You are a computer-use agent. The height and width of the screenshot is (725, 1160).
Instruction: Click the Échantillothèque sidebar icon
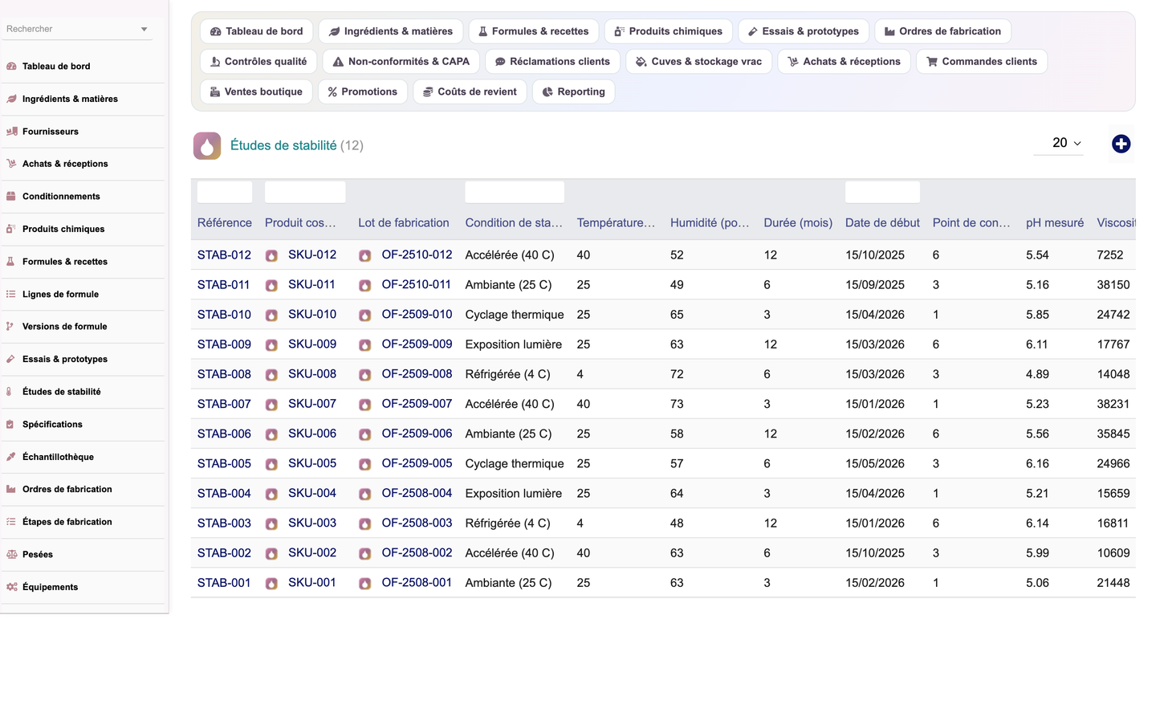11,457
